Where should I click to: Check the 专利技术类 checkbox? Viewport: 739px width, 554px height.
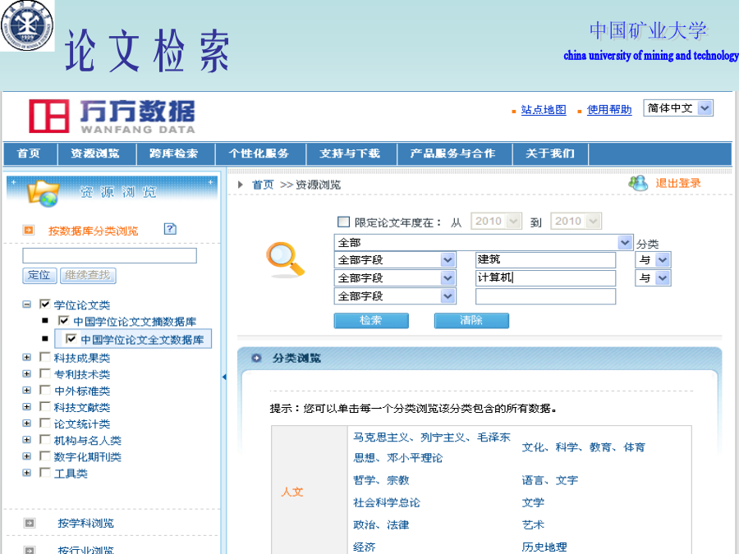click(x=45, y=373)
